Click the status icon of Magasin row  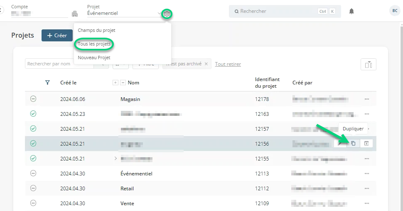(x=33, y=99)
